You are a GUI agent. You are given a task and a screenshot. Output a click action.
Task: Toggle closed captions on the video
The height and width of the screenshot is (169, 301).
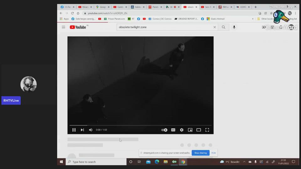[173, 130]
